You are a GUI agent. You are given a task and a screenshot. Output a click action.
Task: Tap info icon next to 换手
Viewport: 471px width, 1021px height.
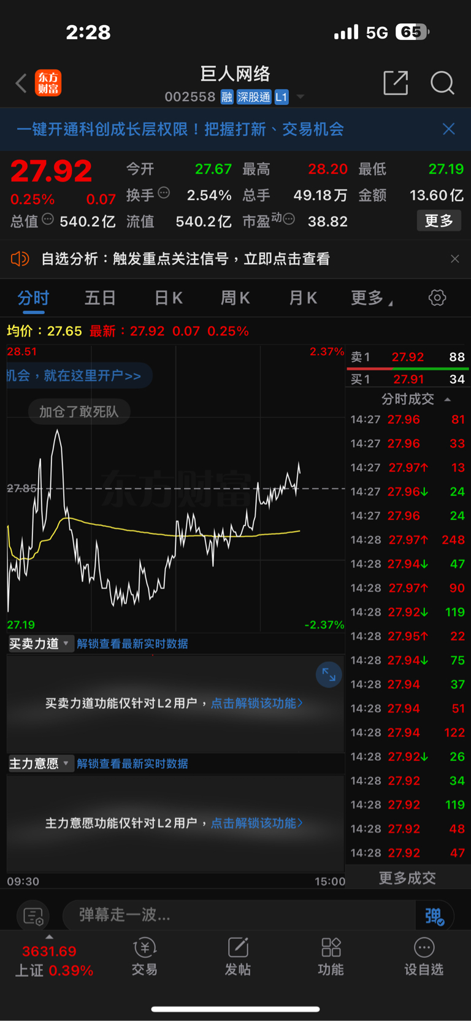click(164, 193)
